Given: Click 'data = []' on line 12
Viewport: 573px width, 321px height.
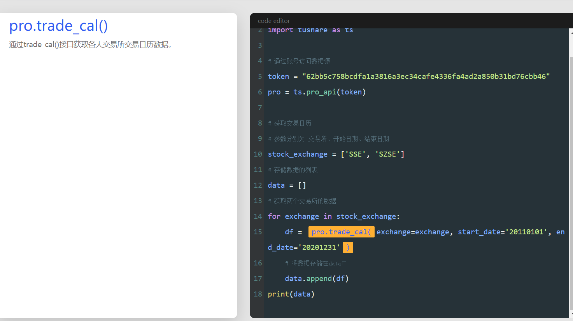Looking at the screenshot, I should click(x=287, y=185).
